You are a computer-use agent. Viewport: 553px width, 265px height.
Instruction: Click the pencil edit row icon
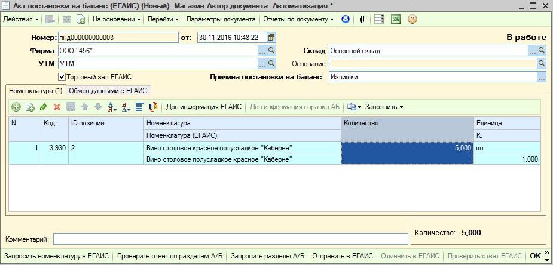tap(43, 107)
